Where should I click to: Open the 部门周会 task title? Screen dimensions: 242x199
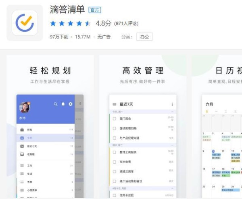point(125,119)
